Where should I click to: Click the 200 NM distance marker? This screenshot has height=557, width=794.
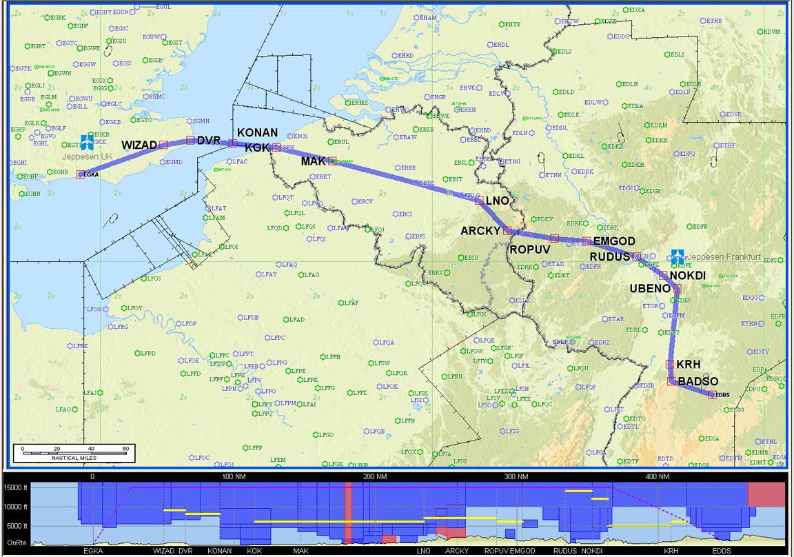coord(375,476)
